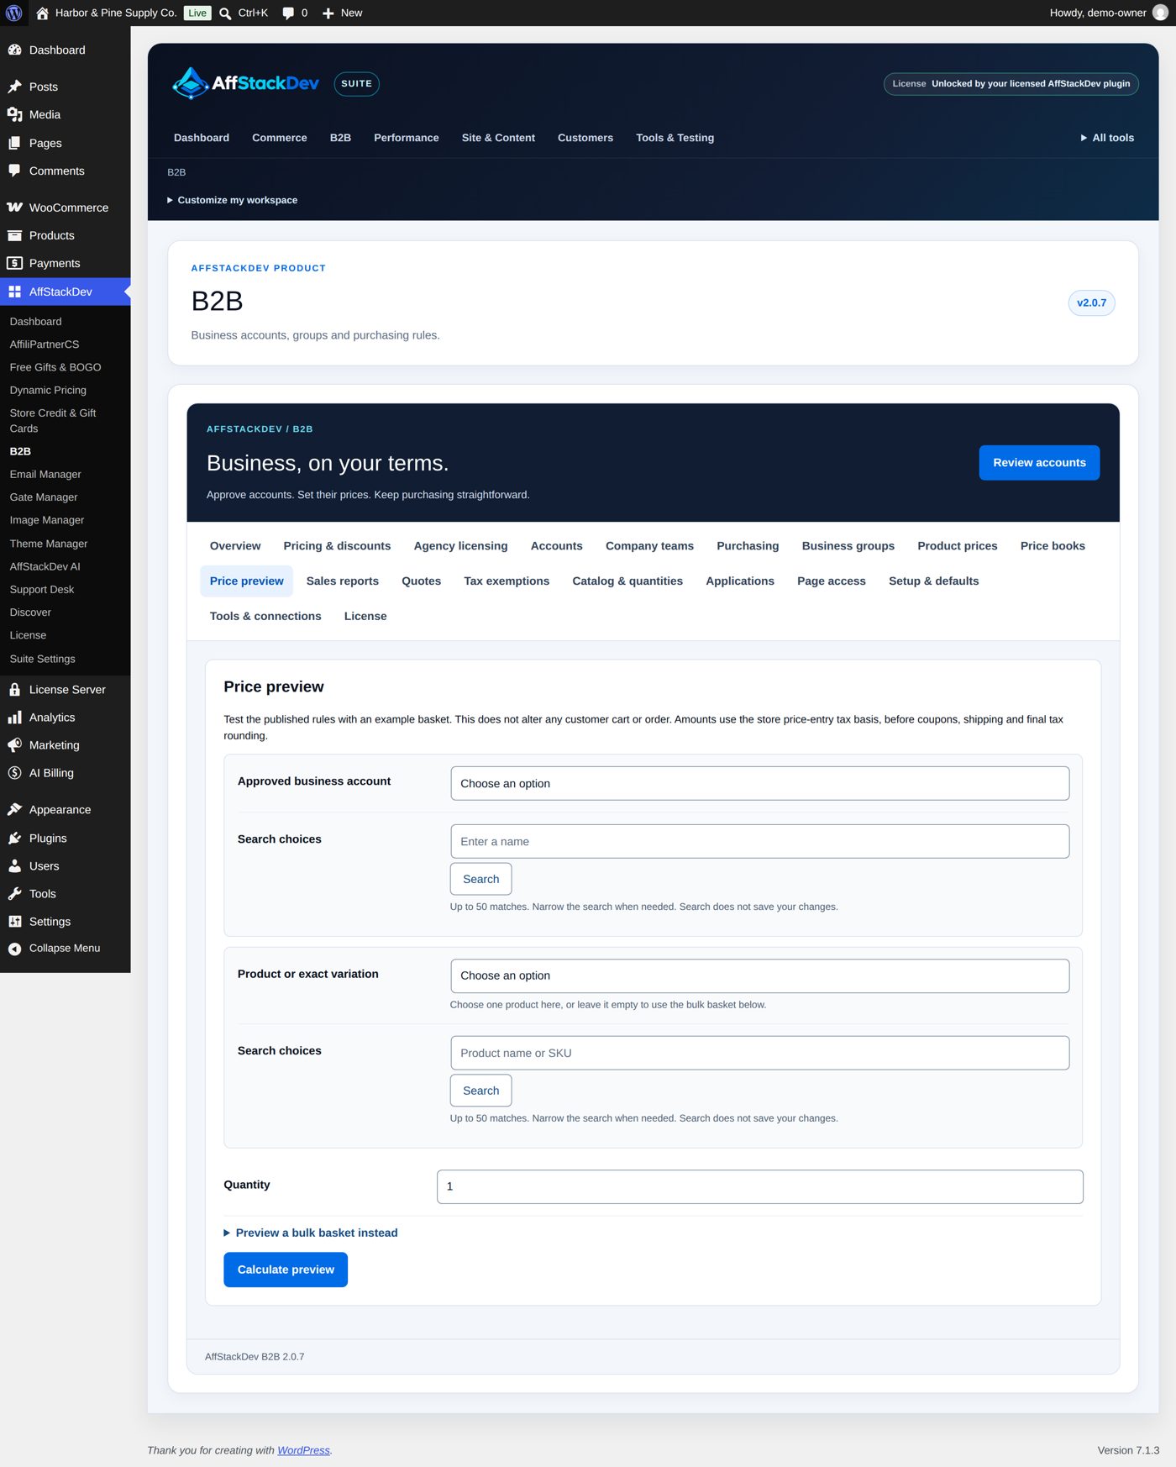Switch to the Pricing & discounts tab
The image size is (1176, 1467).
point(337,546)
